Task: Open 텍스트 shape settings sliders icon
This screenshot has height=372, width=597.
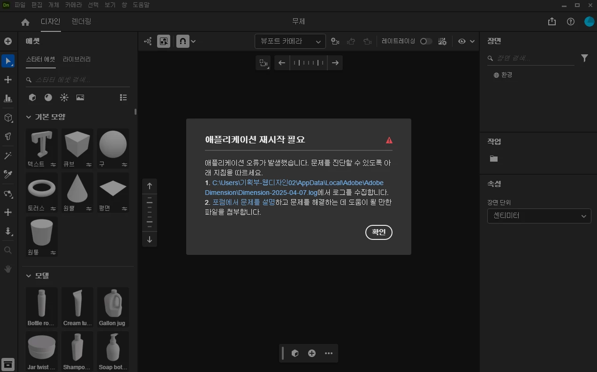Action: point(53,164)
